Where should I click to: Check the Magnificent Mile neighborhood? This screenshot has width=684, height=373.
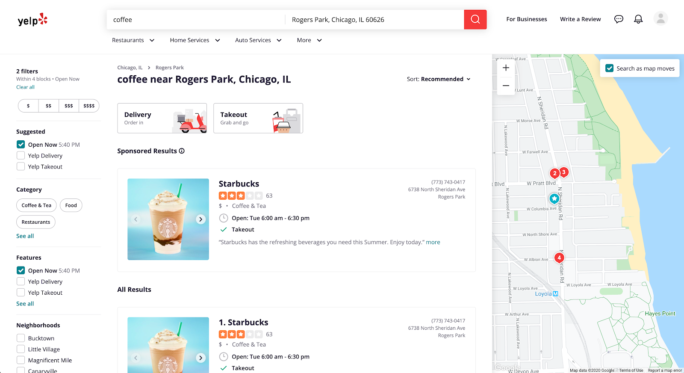21,360
